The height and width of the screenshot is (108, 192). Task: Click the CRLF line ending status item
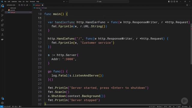point(170,106)
